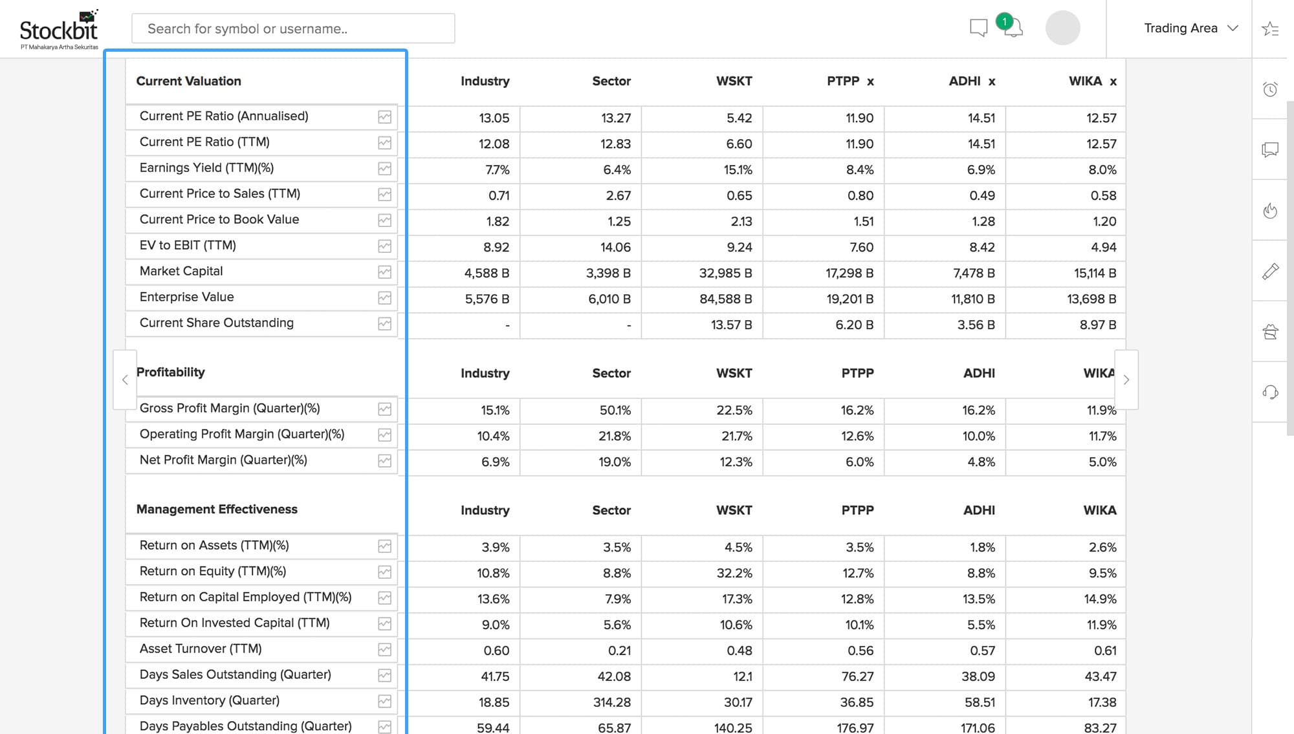Open the headset support sidebar icon
This screenshot has width=1294, height=734.
(1270, 393)
